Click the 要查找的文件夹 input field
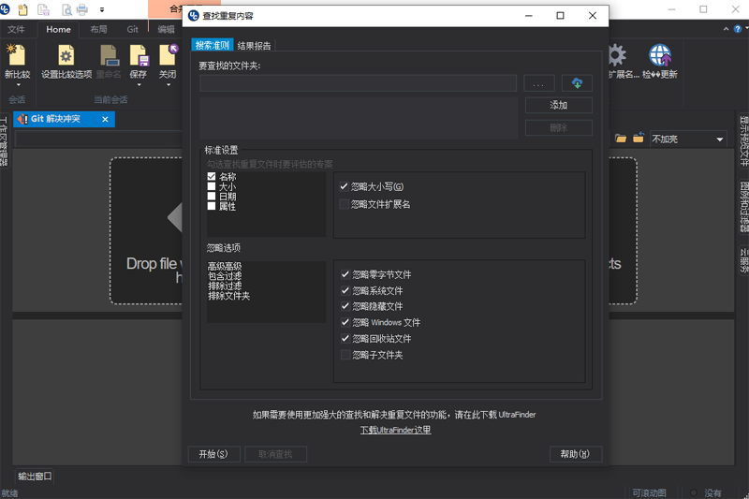 pos(358,83)
